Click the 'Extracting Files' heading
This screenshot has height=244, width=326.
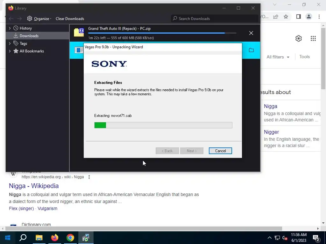(x=108, y=83)
